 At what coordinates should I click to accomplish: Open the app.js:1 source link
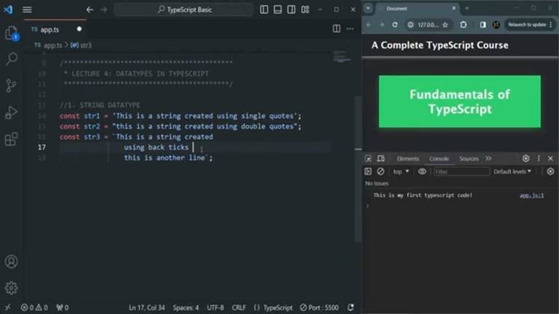point(531,196)
